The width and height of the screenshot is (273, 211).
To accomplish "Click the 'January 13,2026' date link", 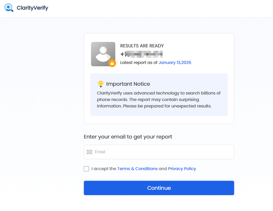I will click(175, 62).
